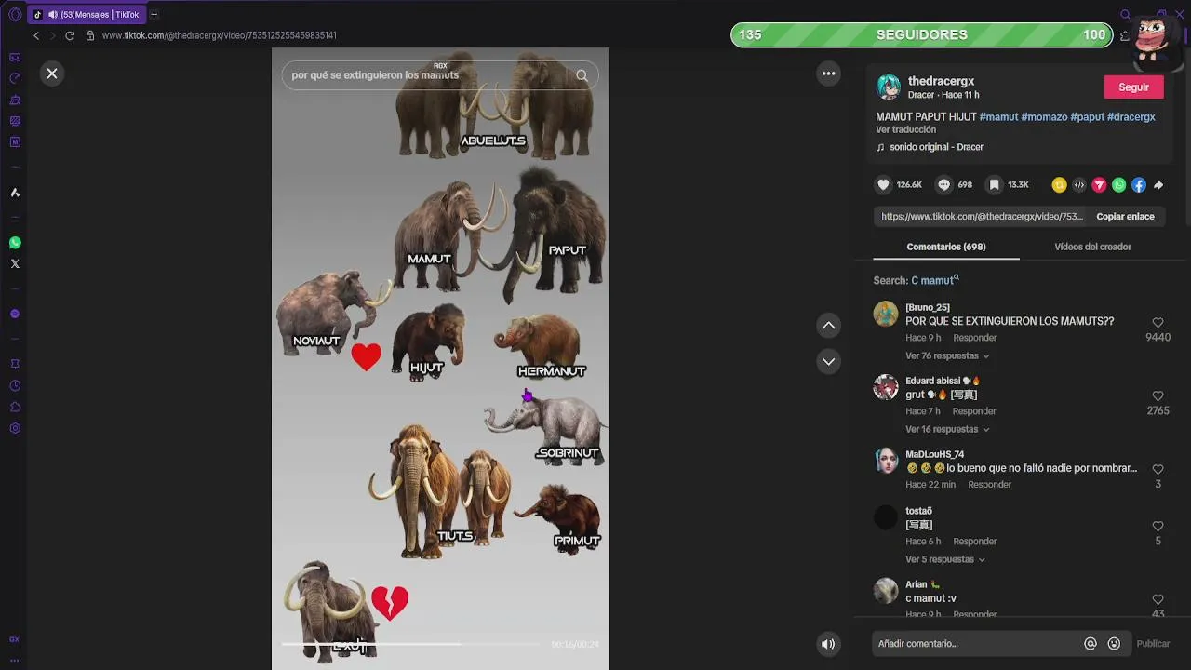Like Eduard abisai's comment
This screenshot has height=670, width=1191.
click(1158, 396)
